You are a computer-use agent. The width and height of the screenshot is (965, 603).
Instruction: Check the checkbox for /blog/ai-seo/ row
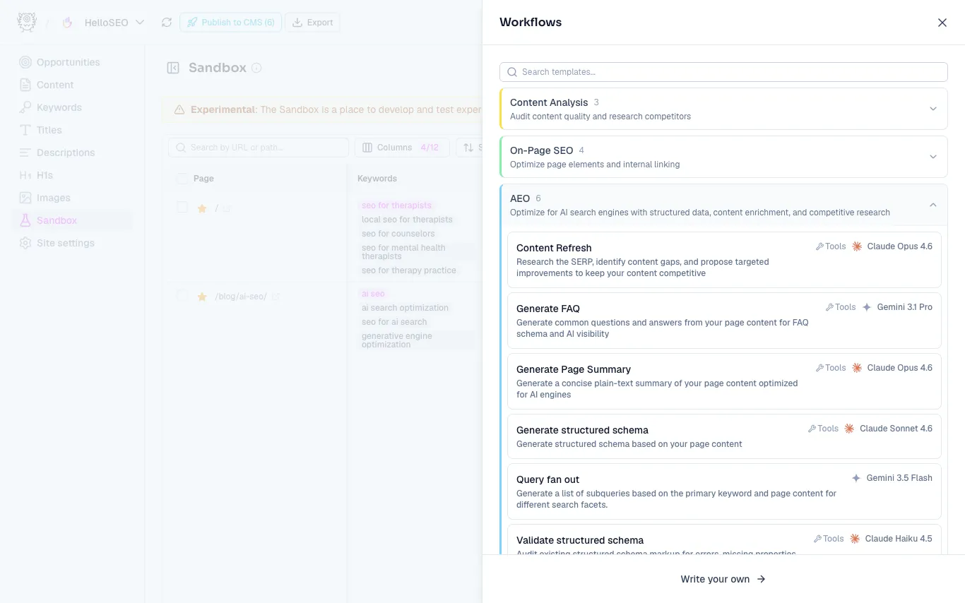click(182, 296)
